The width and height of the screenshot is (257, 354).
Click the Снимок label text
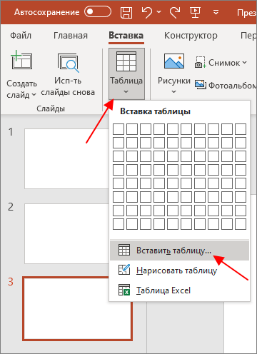pos(224,63)
